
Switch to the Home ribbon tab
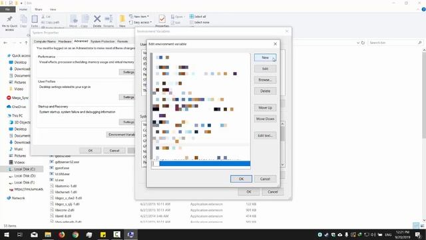[x=23, y=9]
